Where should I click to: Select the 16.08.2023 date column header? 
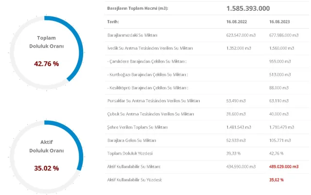[x=279, y=22]
